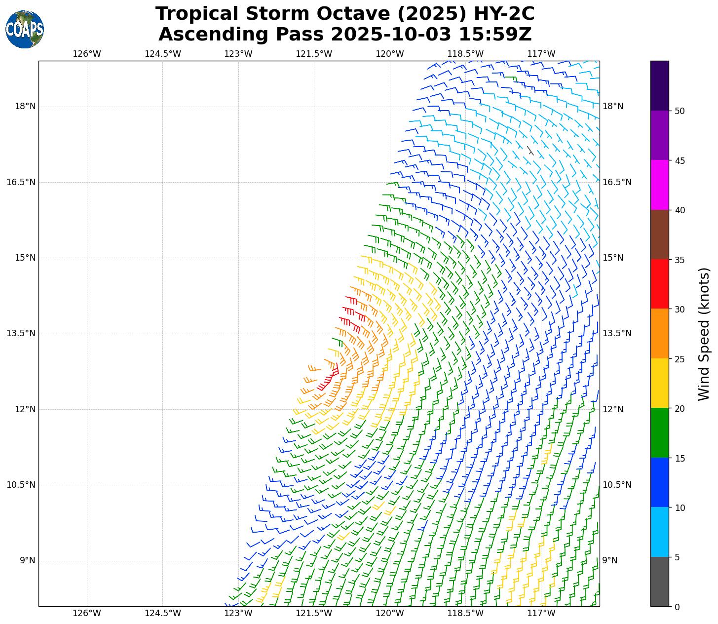Click the COAPS globe logo
718x624 pixels.
[25, 29]
